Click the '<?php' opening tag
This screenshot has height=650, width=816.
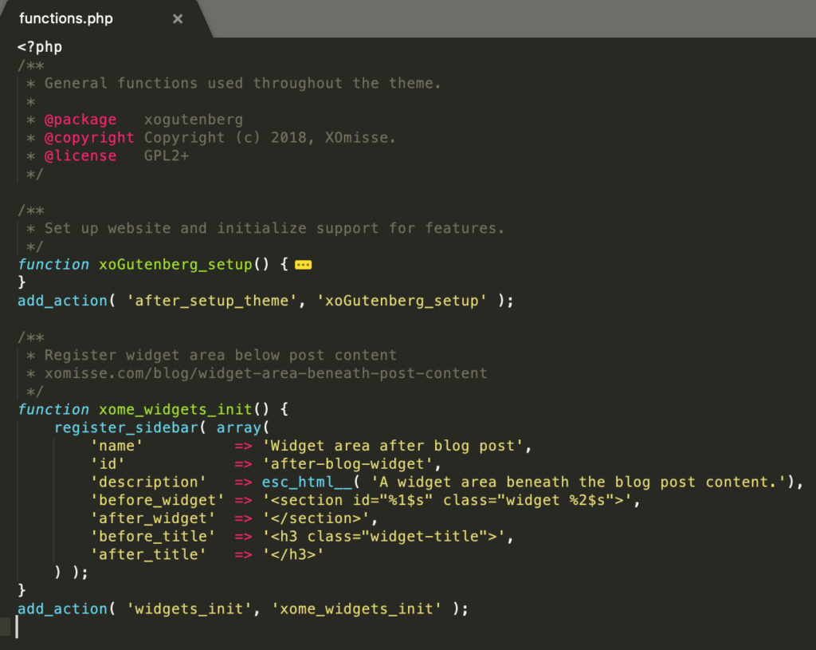tap(40, 47)
